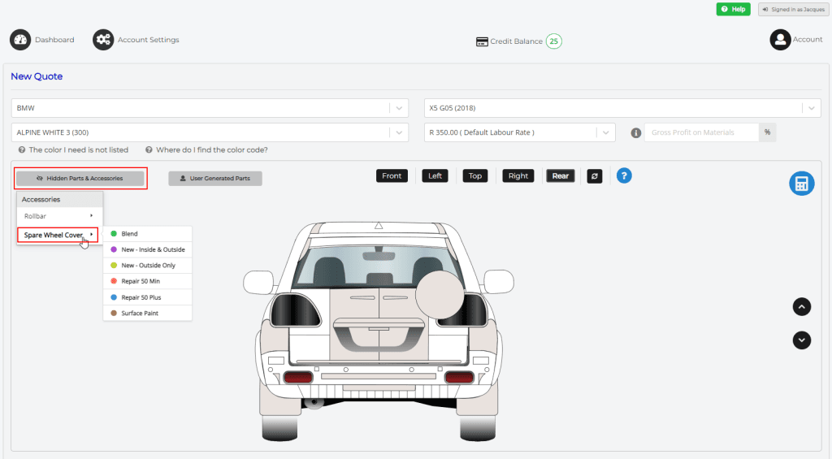The image size is (832, 459).
Task: Open the Dashboard gauge icon
Action: (20, 40)
